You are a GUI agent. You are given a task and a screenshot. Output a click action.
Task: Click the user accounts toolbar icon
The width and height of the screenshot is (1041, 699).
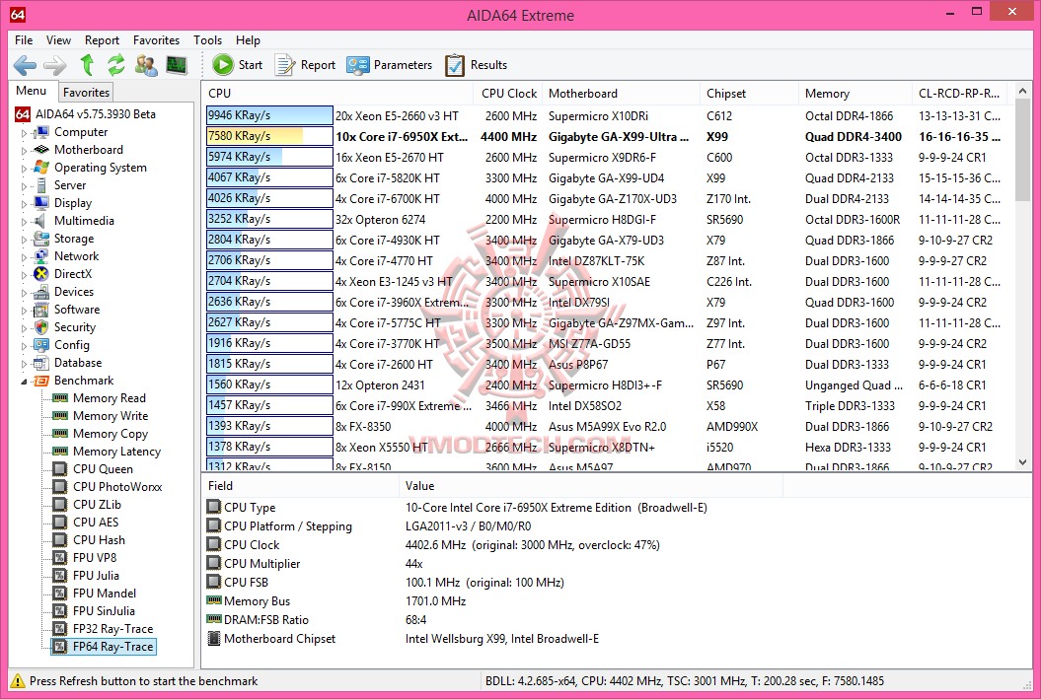146,65
